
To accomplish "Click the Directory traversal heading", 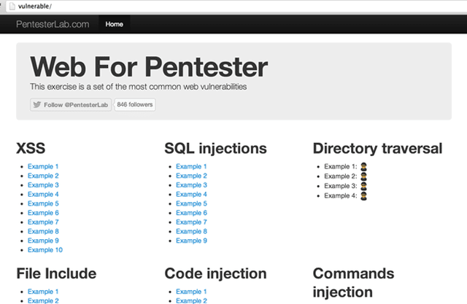I will (377, 149).
